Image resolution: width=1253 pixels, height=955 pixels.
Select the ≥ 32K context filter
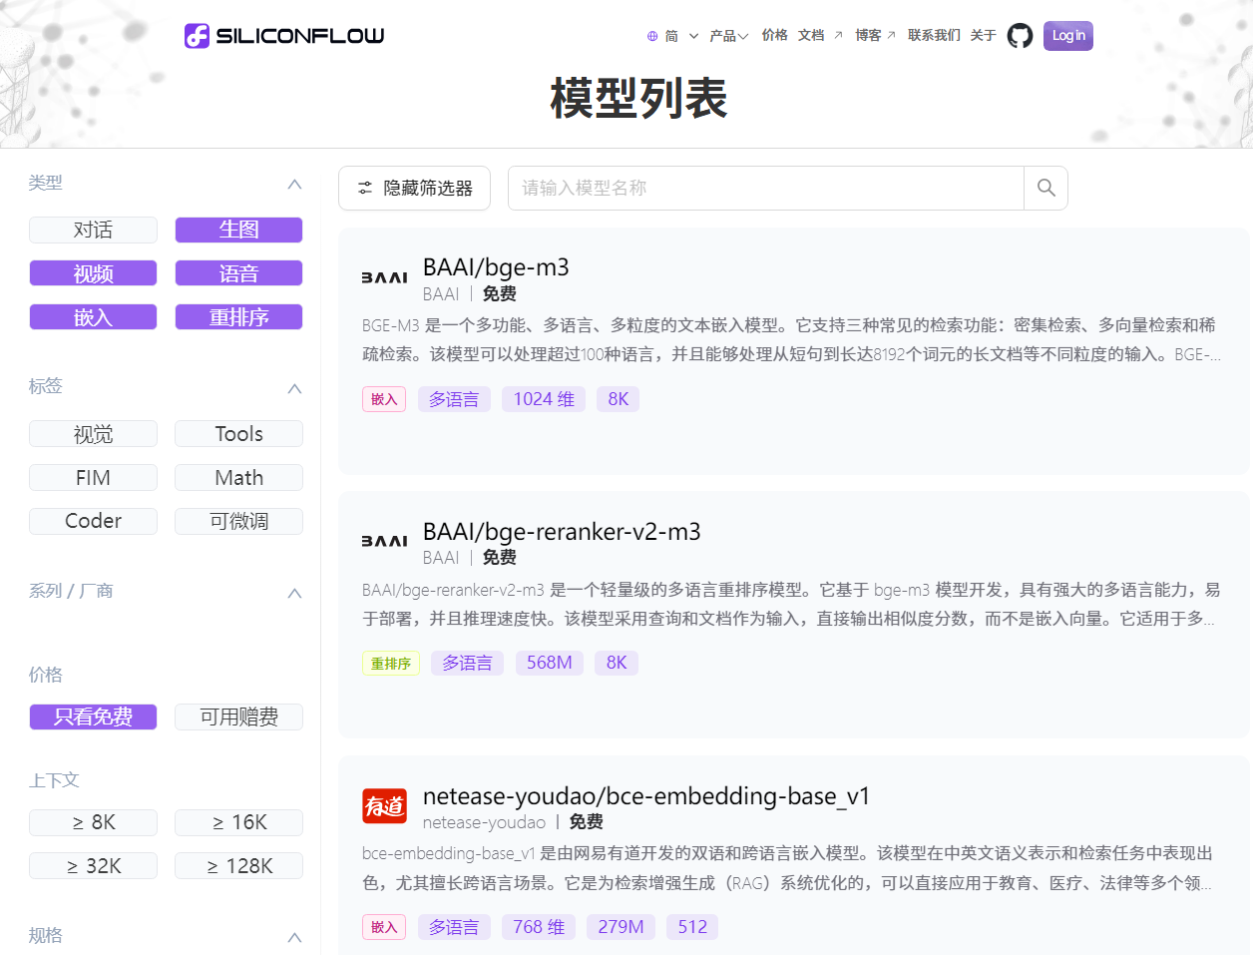click(93, 866)
